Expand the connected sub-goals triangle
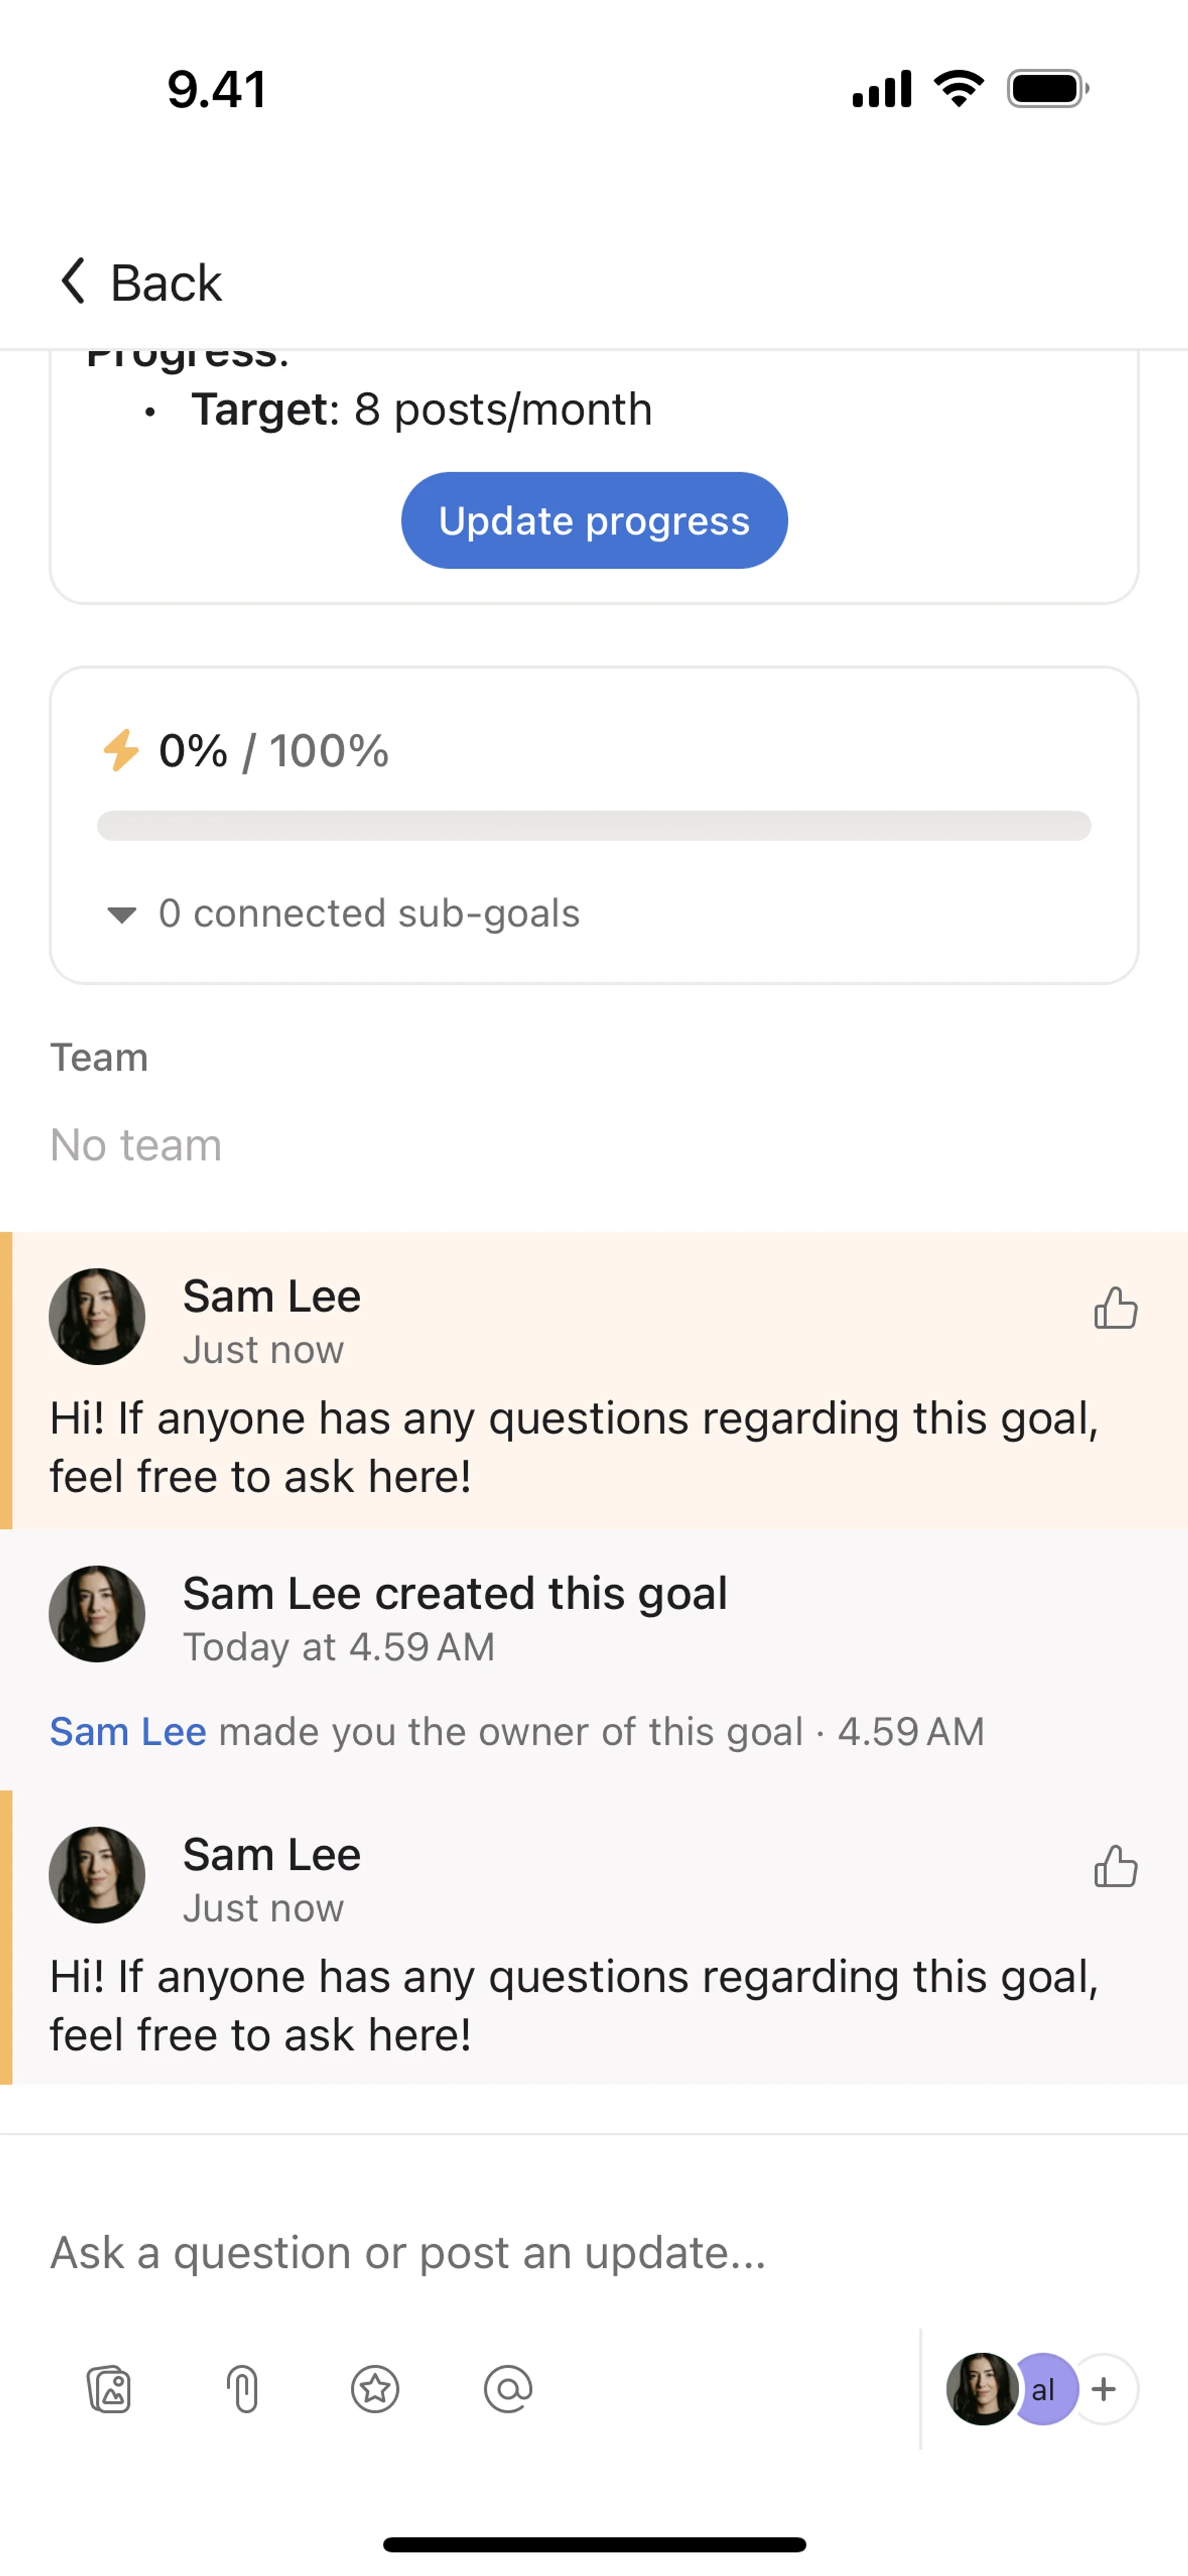This screenshot has height=2576, width=1188. pyautogui.click(x=121, y=914)
